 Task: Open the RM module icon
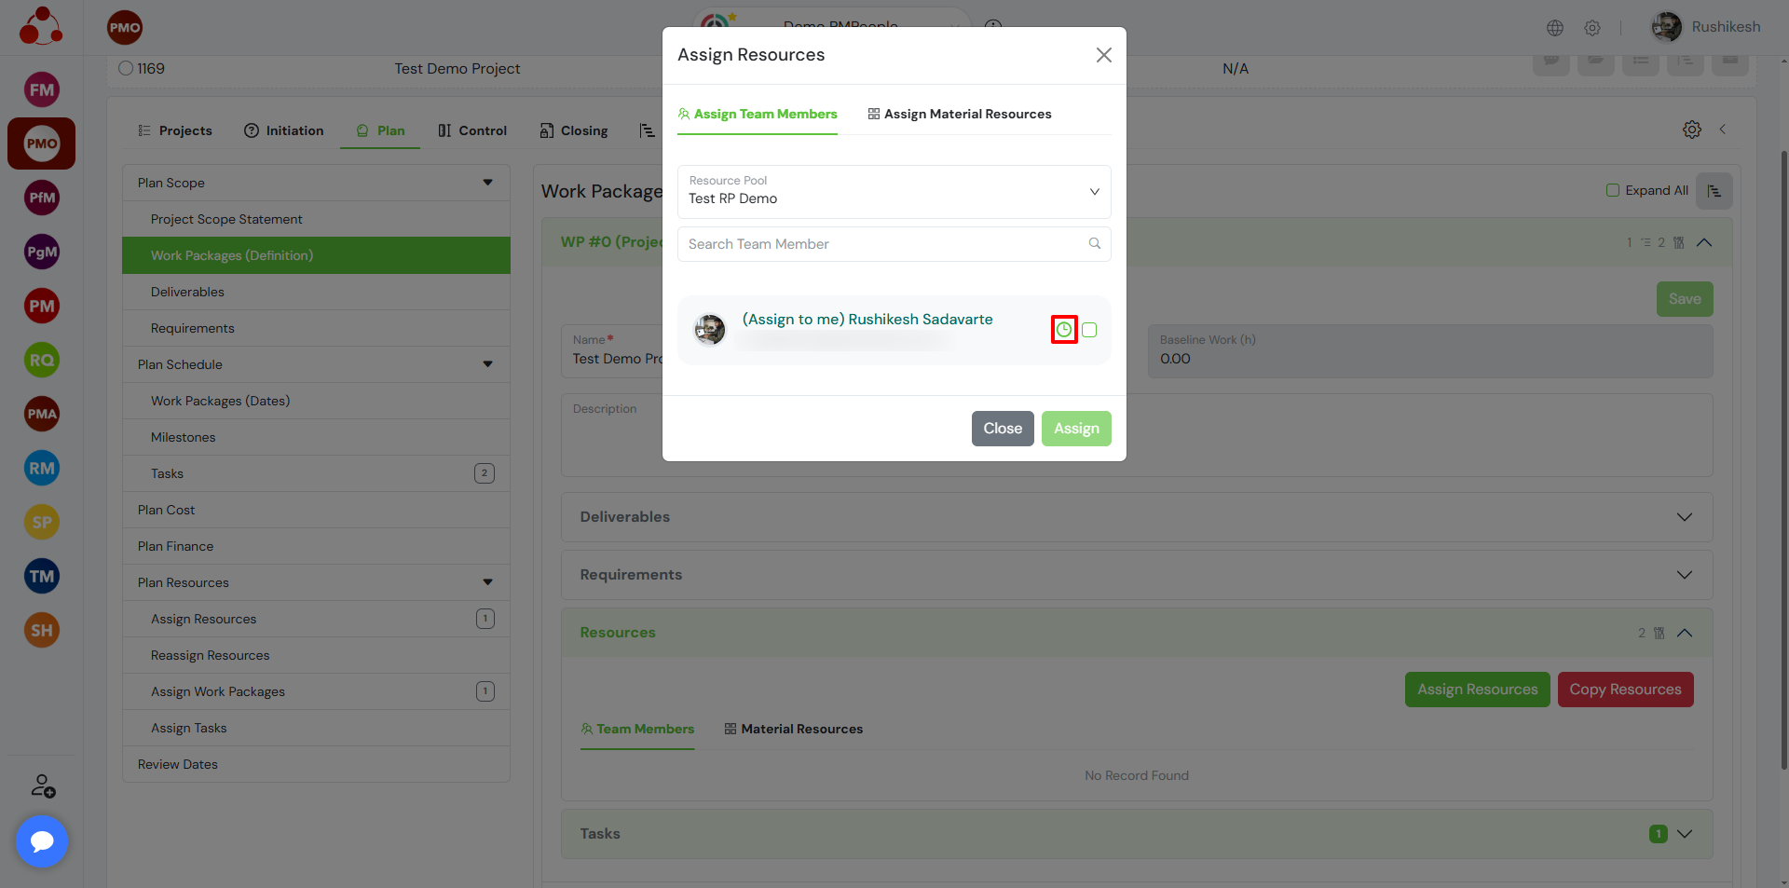(42, 469)
